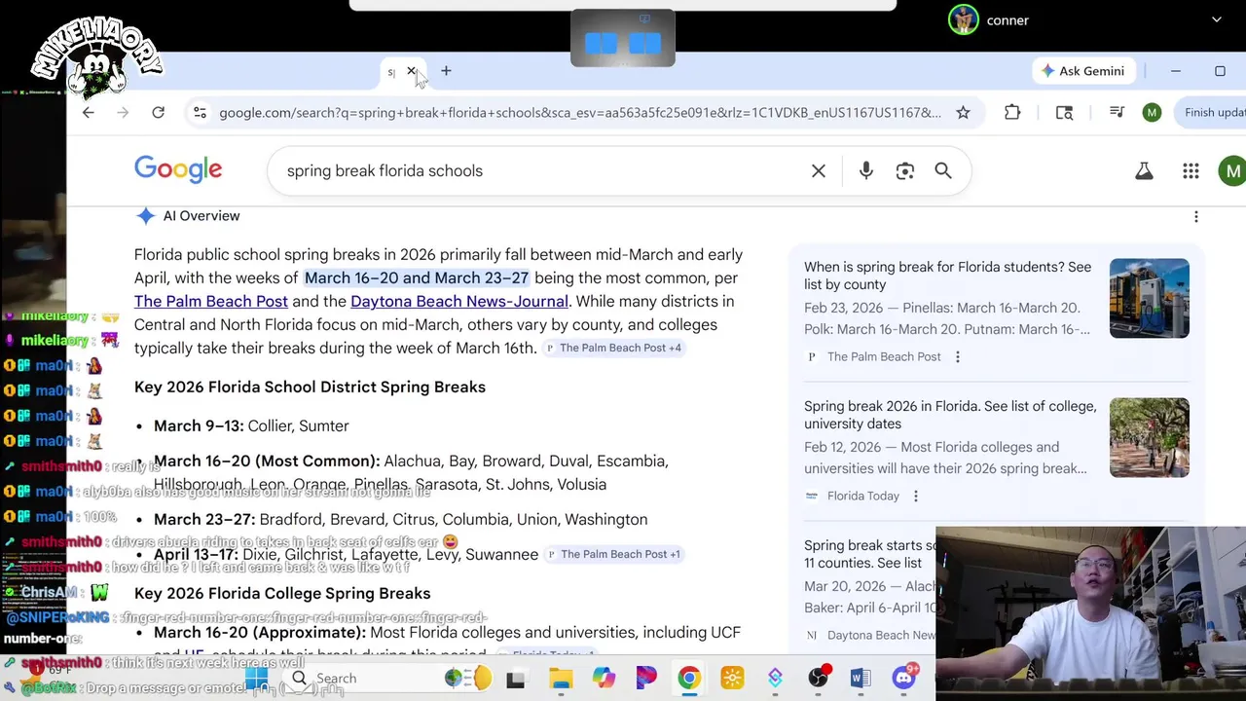Click the campus trees thumbnail image
Viewport: 1246px width, 701px height.
1149,437
